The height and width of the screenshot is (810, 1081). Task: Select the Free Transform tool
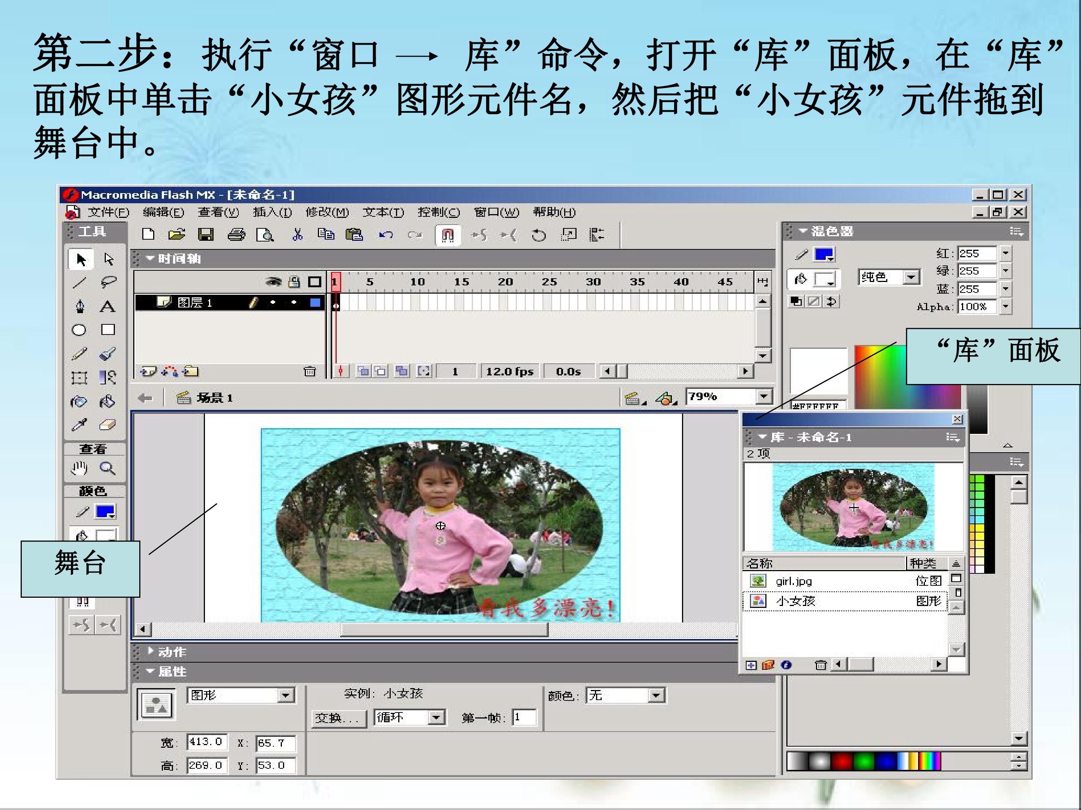pos(79,377)
